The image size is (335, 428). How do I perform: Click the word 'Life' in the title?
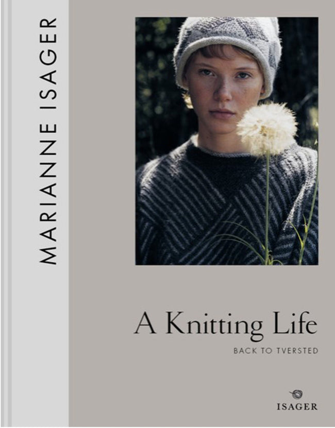click(295, 322)
